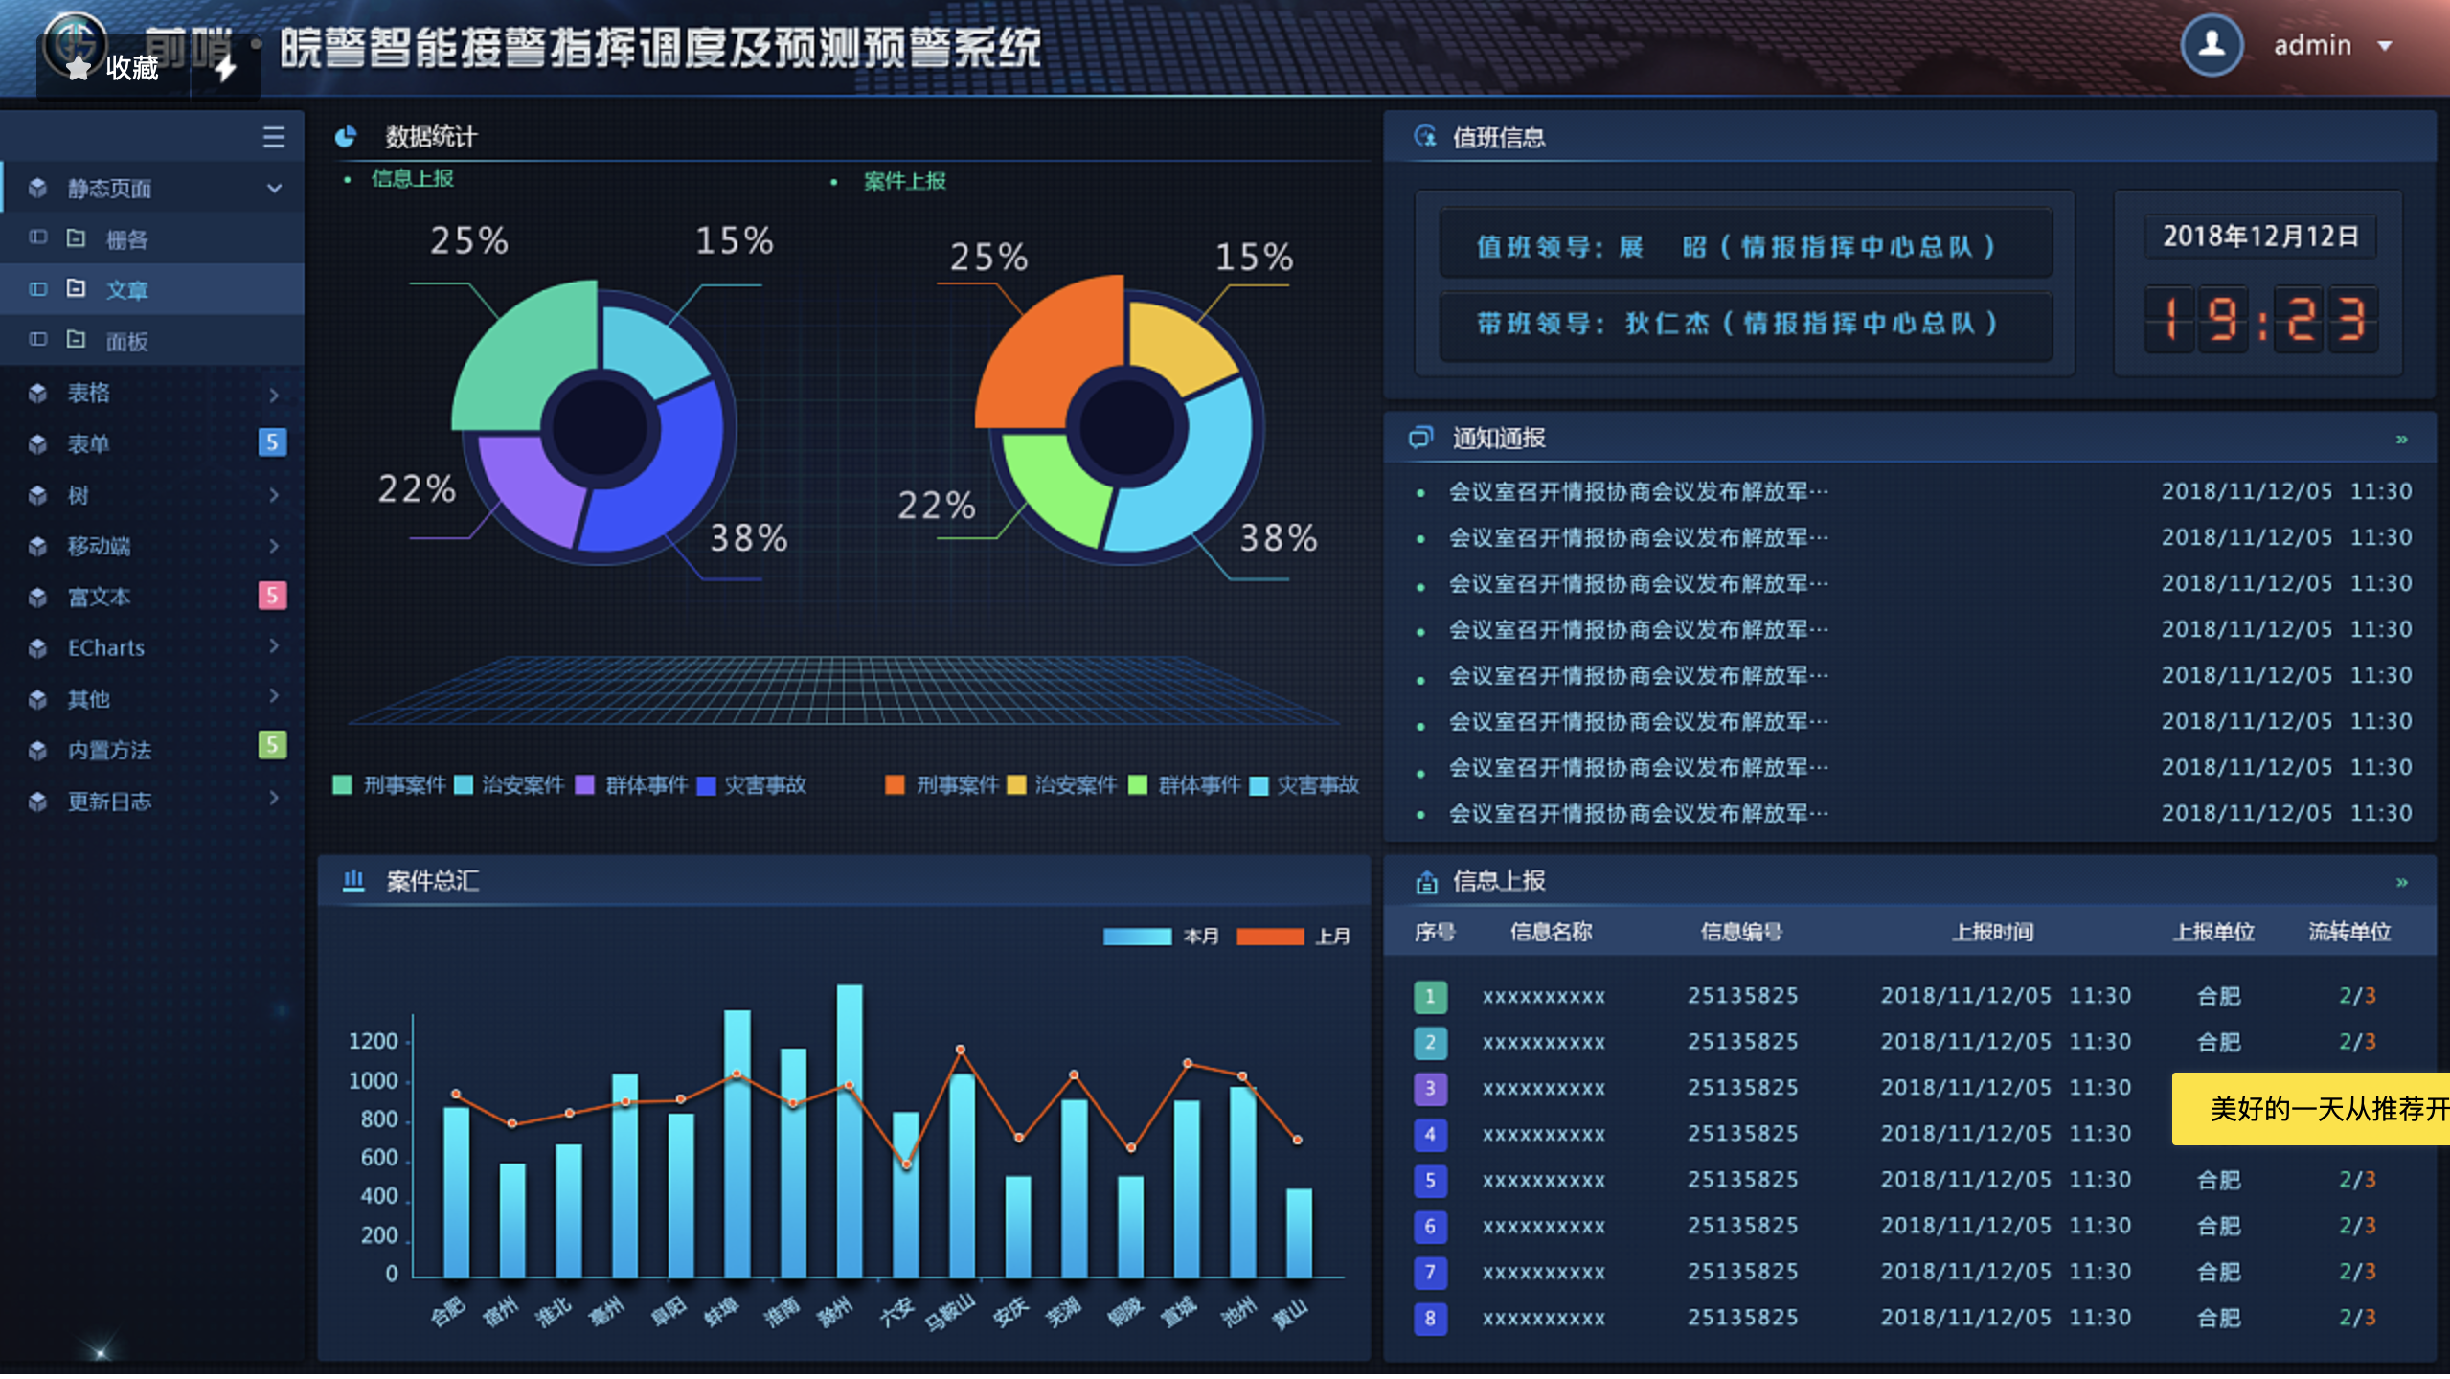Open the admin dropdown arrow
2450x1379 pixels.
[2385, 46]
